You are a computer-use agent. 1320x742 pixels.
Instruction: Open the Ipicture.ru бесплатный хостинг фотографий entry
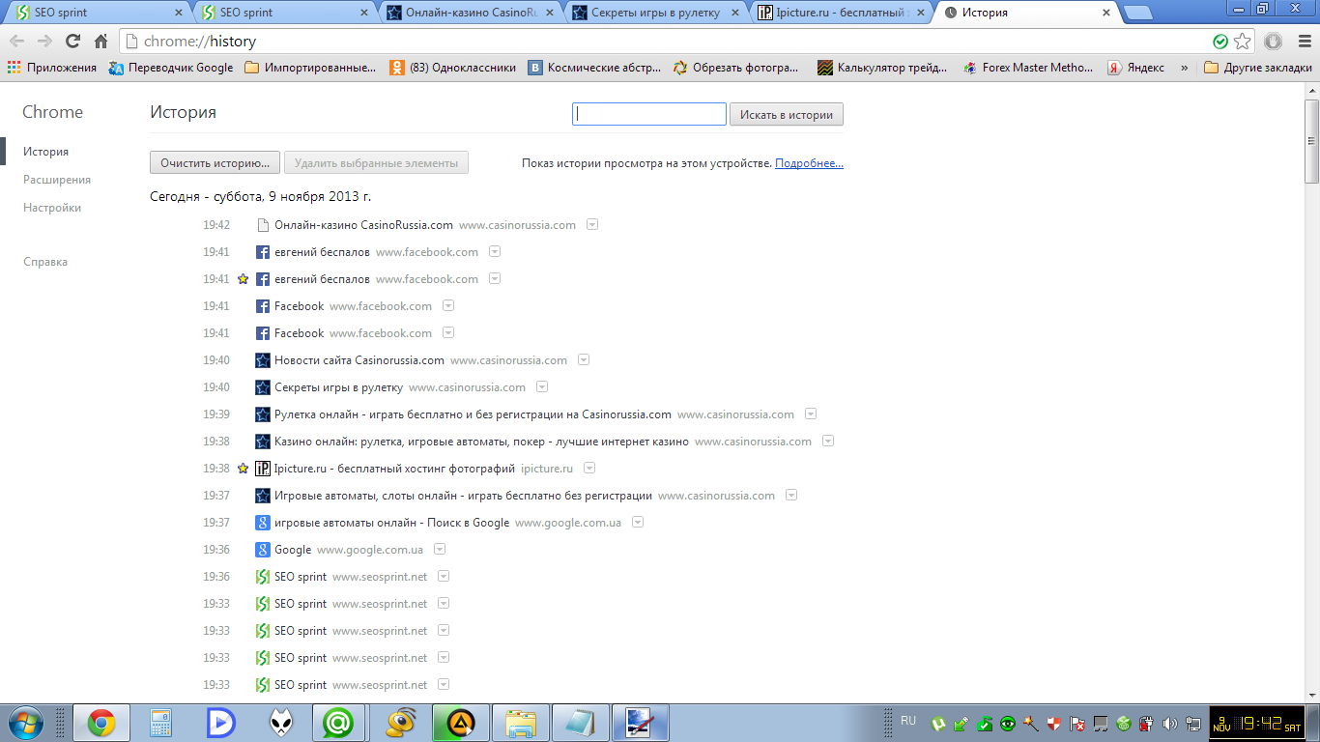point(394,469)
